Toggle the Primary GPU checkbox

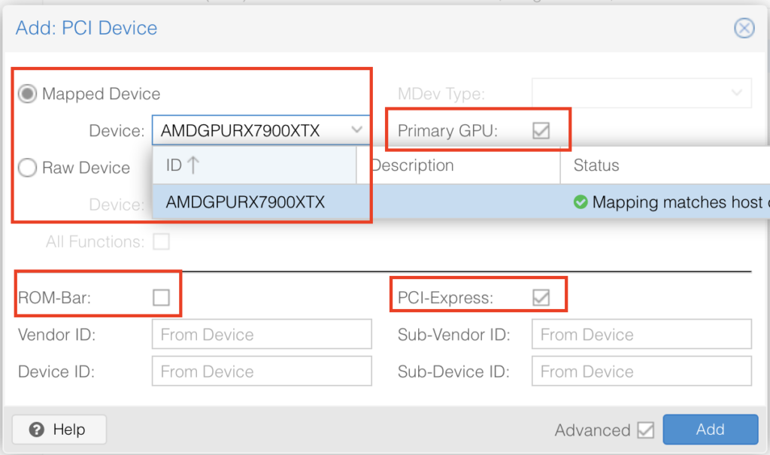pyautogui.click(x=541, y=131)
